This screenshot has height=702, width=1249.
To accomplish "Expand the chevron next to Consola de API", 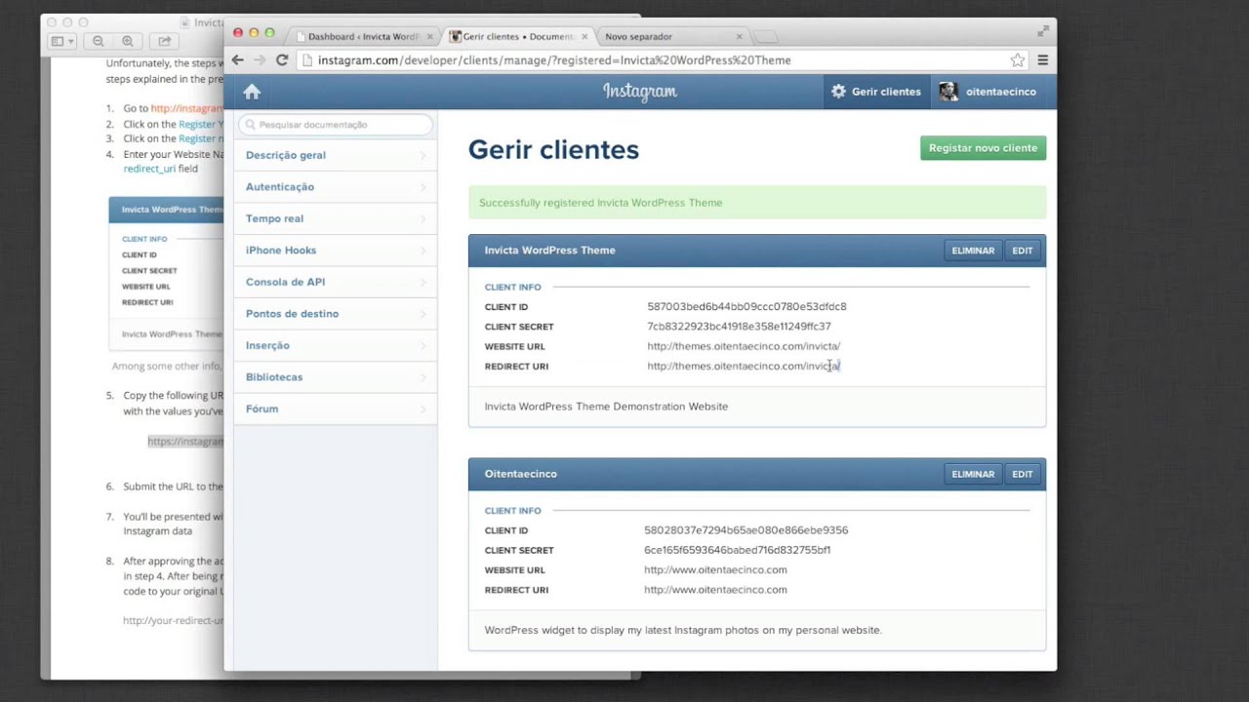I will click(x=423, y=282).
